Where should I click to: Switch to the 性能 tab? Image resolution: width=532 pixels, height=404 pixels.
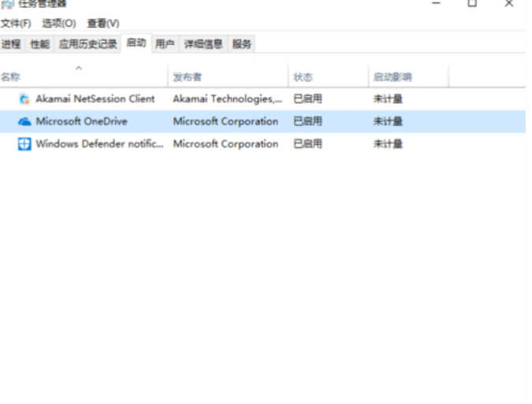pyautogui.click(x=39, y=44)
